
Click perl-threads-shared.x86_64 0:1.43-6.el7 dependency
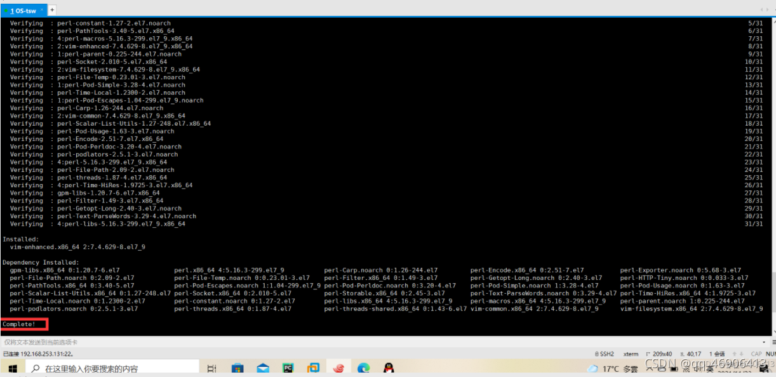(395, 309)
